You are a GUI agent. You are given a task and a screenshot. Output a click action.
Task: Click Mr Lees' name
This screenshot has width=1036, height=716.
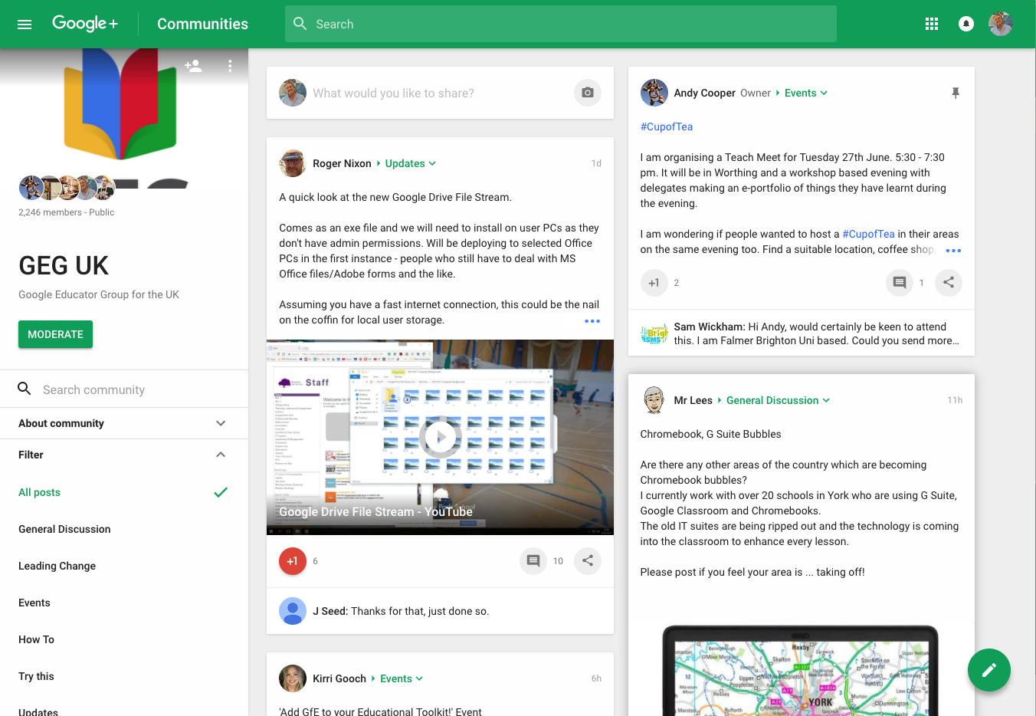click(693, 400)
